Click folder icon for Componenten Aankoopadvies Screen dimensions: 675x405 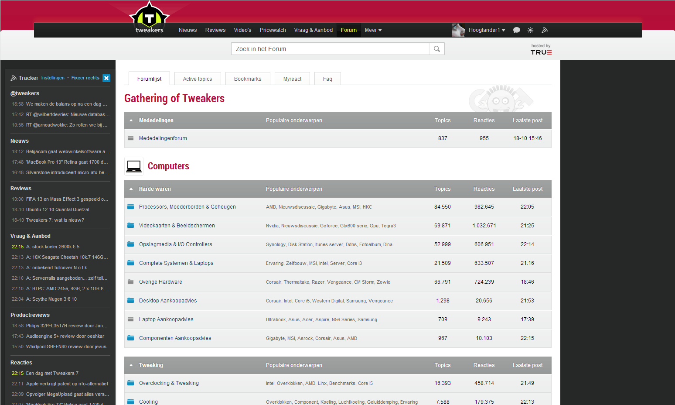pyautogui.click(x=130, y=338)
